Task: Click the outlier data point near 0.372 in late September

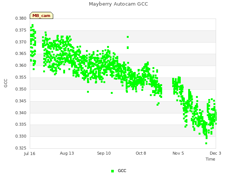Action: click(x=128, y=37)
